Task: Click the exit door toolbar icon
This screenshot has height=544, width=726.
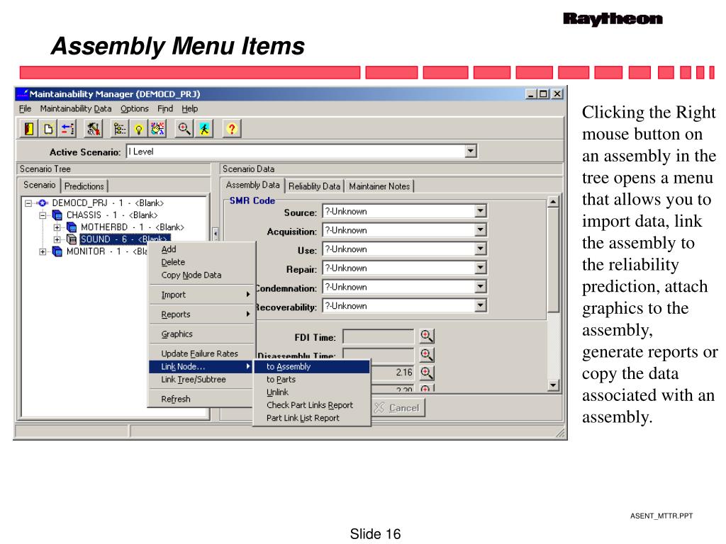Action: tap(28, 129)
